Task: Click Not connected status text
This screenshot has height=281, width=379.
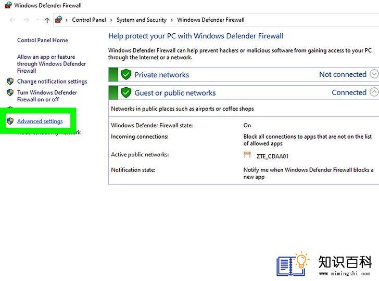Action: [343, 74]
